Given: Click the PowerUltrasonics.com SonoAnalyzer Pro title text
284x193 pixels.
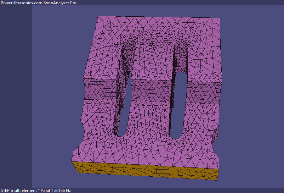Looking at the screenshot, I should coord(39,3).
